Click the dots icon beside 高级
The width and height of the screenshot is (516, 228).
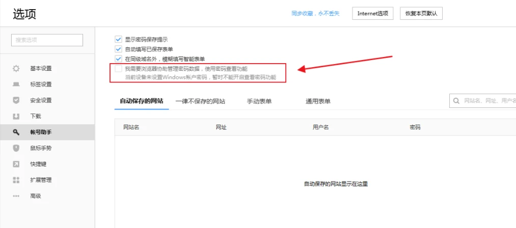(16, 196)
